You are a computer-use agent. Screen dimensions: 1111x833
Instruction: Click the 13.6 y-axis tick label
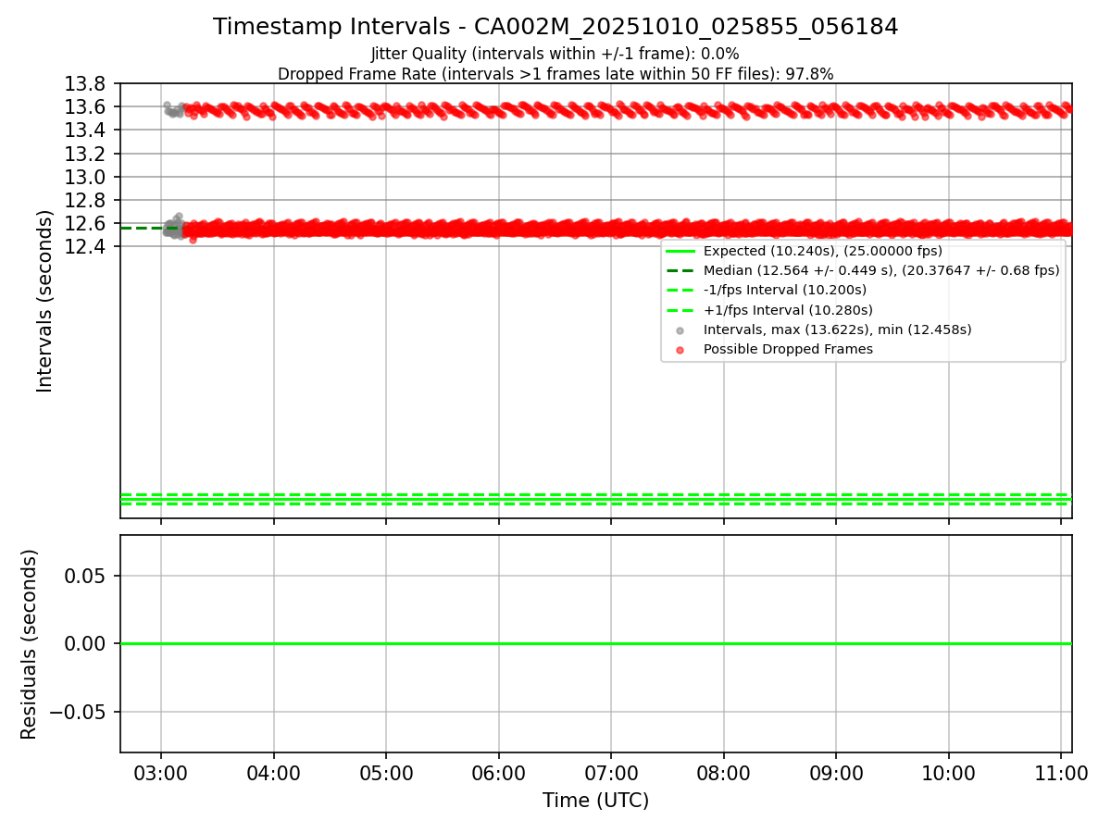pos(84,107)
